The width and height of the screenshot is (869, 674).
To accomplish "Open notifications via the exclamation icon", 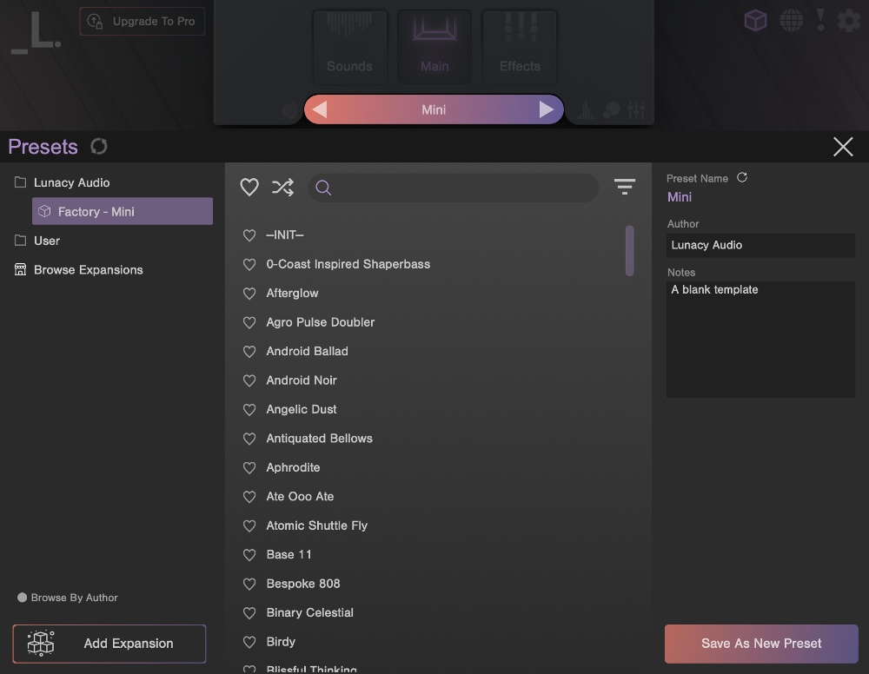I will pyautogui.click(x=819, y=20).
